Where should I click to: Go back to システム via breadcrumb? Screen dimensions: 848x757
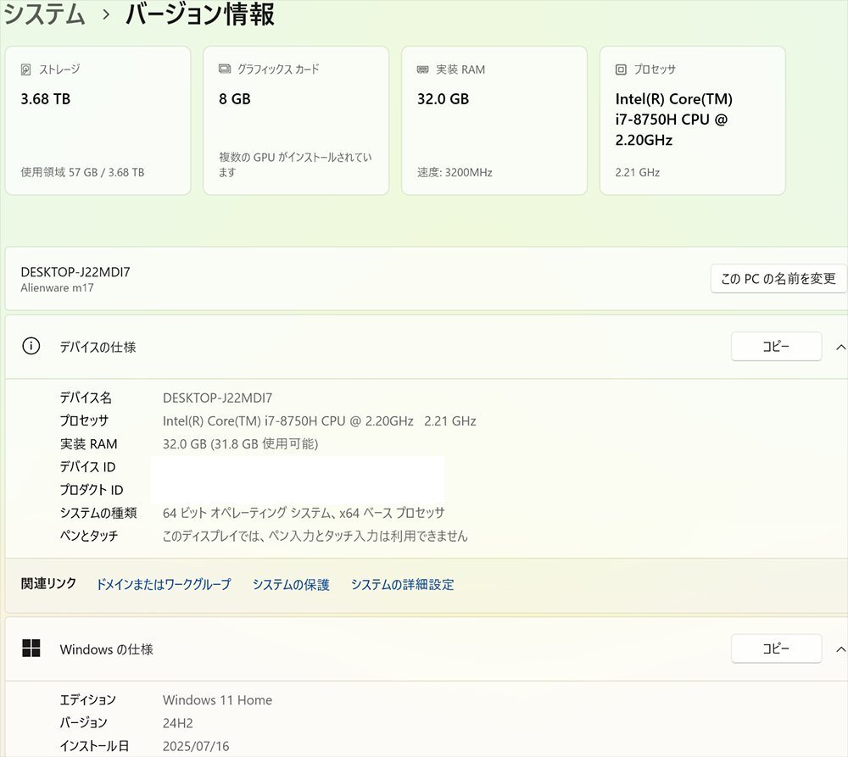coord(44,14)
